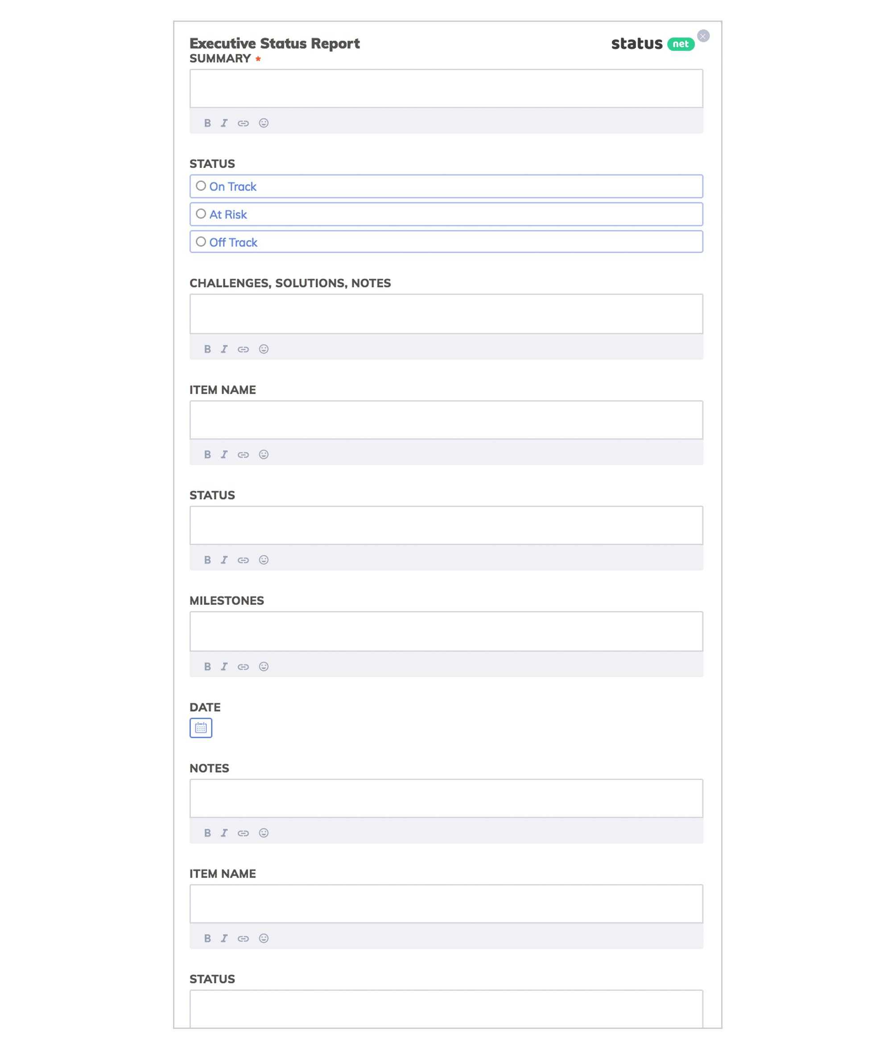This screenshot has height=1049, width=896.
Task: Select the On Track radio button
Action: 200,186
